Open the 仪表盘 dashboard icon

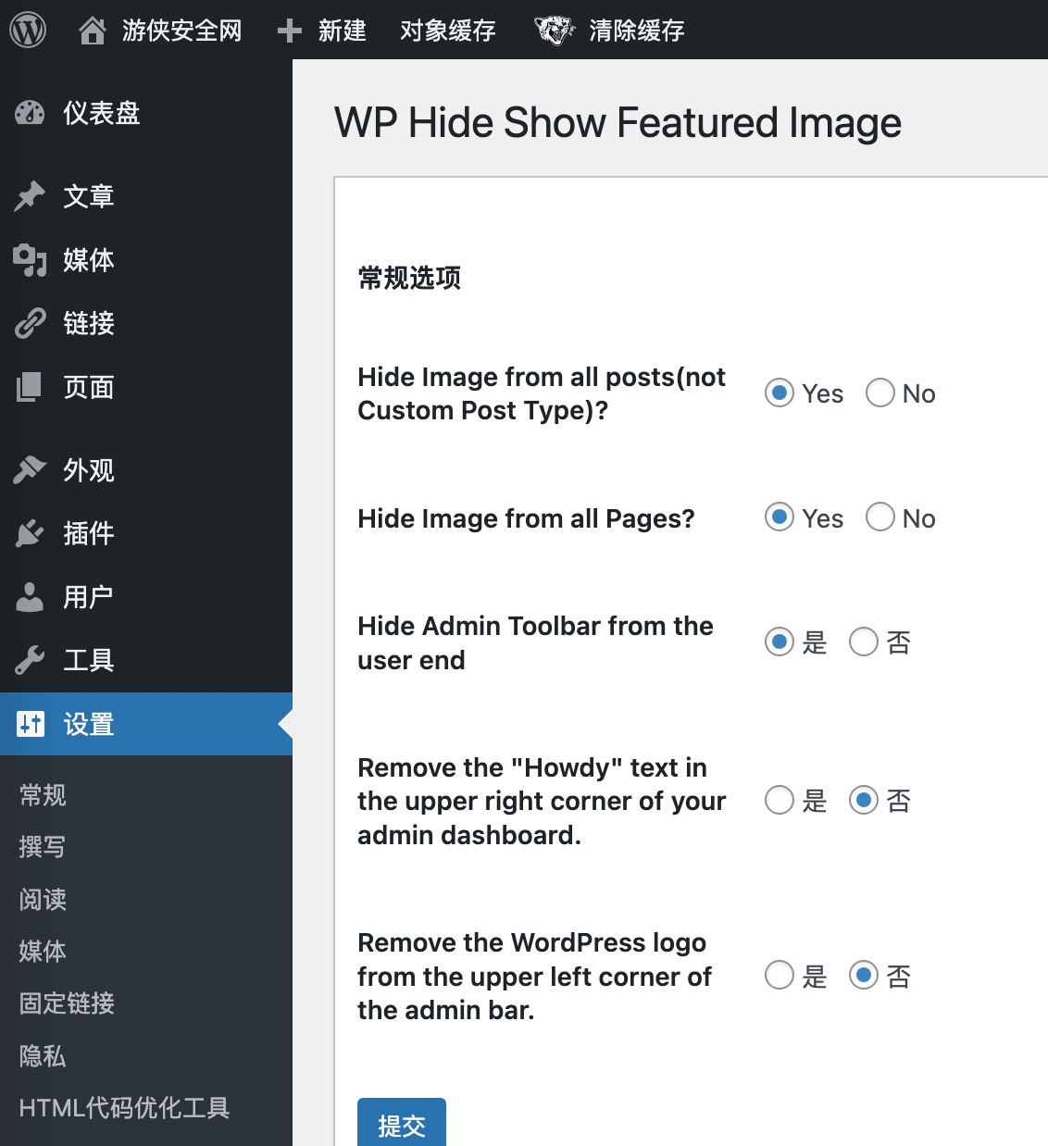(x=30, y=113)
